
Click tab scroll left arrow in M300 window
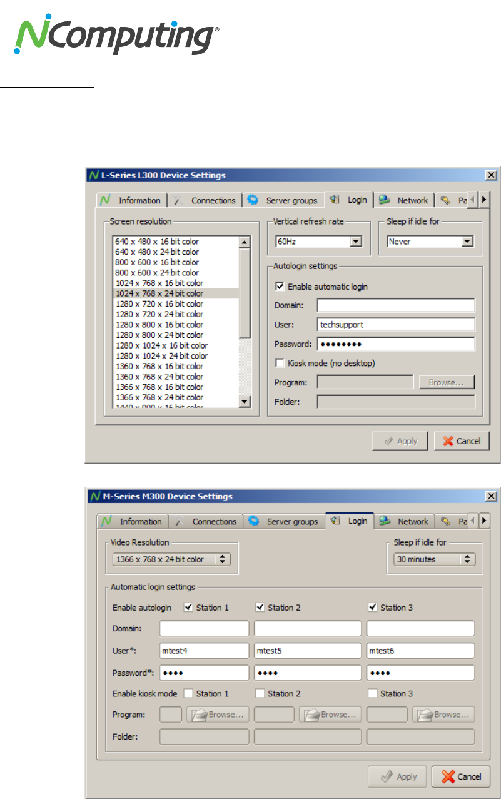coord(473,521)
